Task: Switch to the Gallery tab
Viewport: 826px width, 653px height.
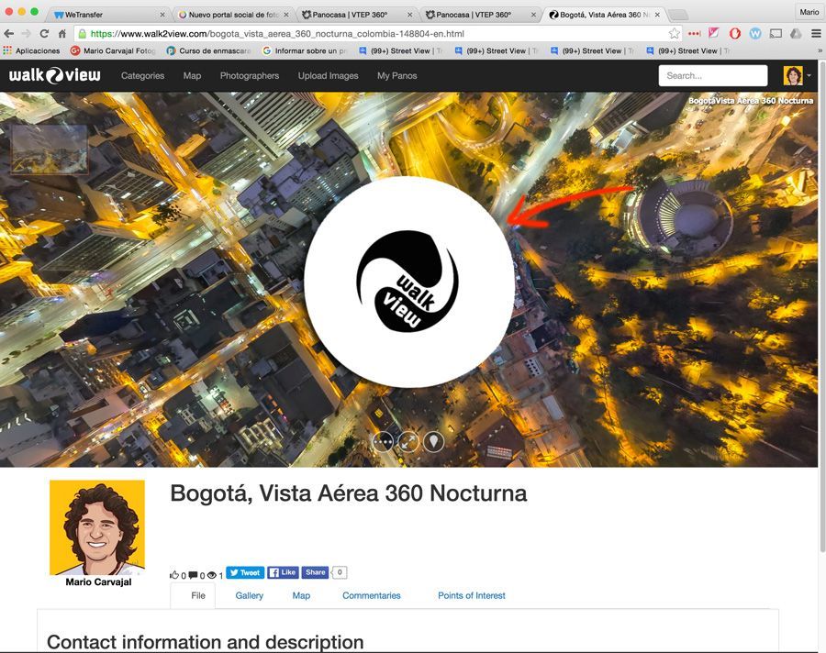Action: [x=249, y=595]
